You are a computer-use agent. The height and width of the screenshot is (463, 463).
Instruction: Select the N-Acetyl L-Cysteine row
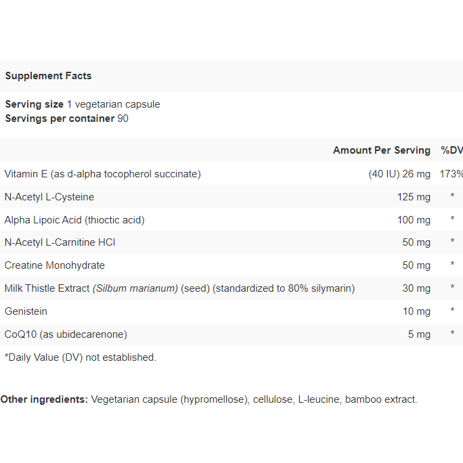pyautogui.click(x=231, y=197)
